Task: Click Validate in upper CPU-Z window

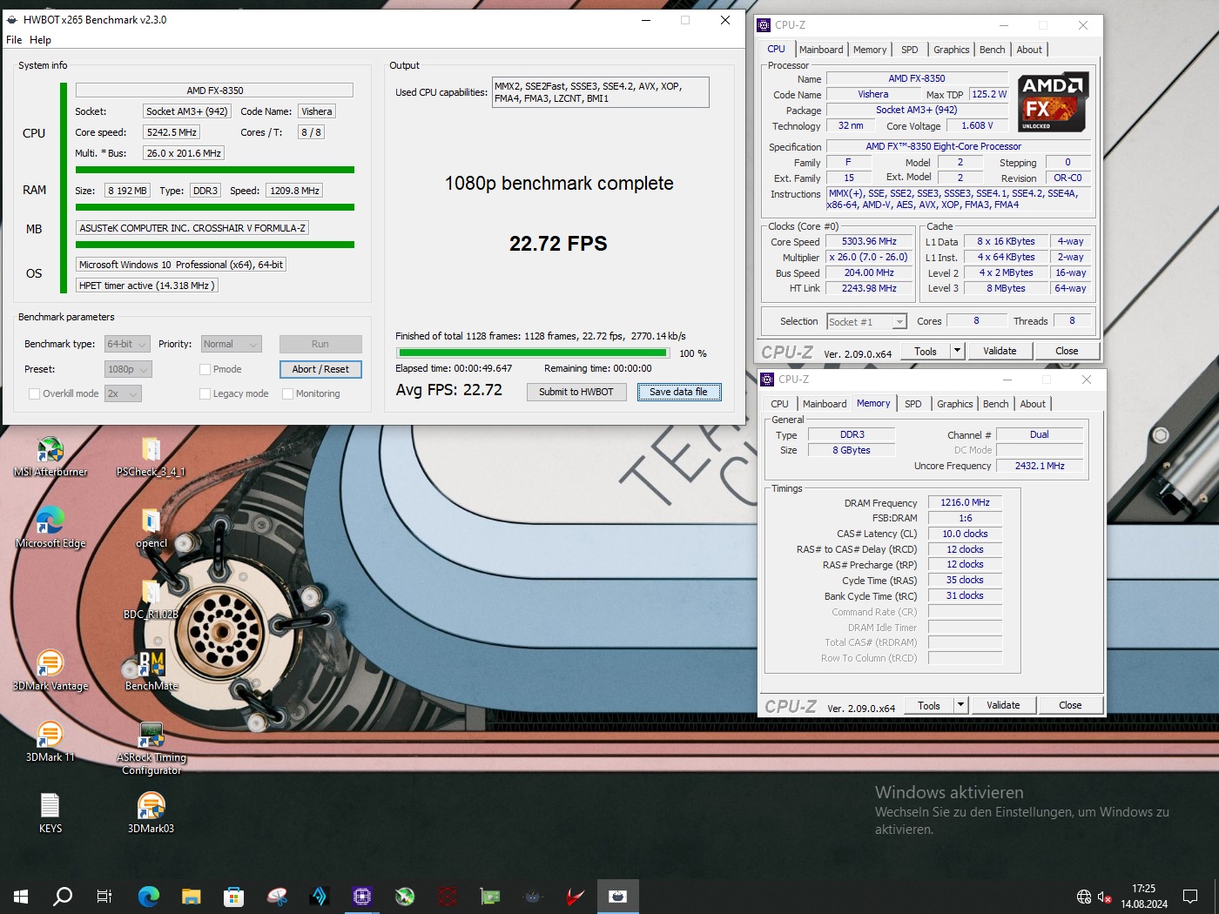Action: coord(1000,351)
